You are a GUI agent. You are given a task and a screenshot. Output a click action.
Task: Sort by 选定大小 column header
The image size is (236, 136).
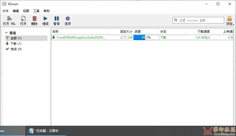(120, 32)
